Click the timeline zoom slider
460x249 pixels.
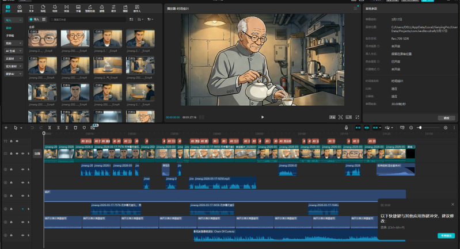tap(420, 127)
